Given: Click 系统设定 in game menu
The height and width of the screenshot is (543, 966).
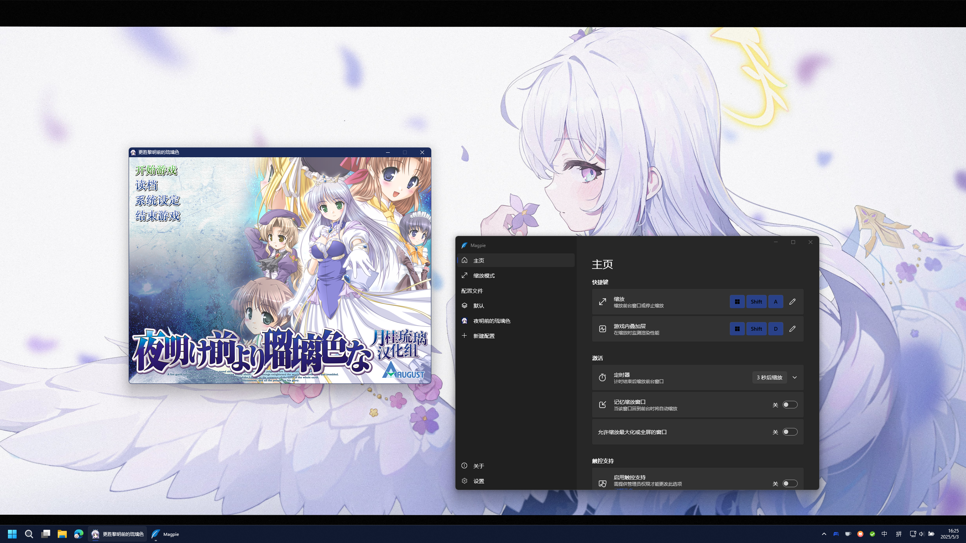Looking at the screenshot, I should 157,201.
